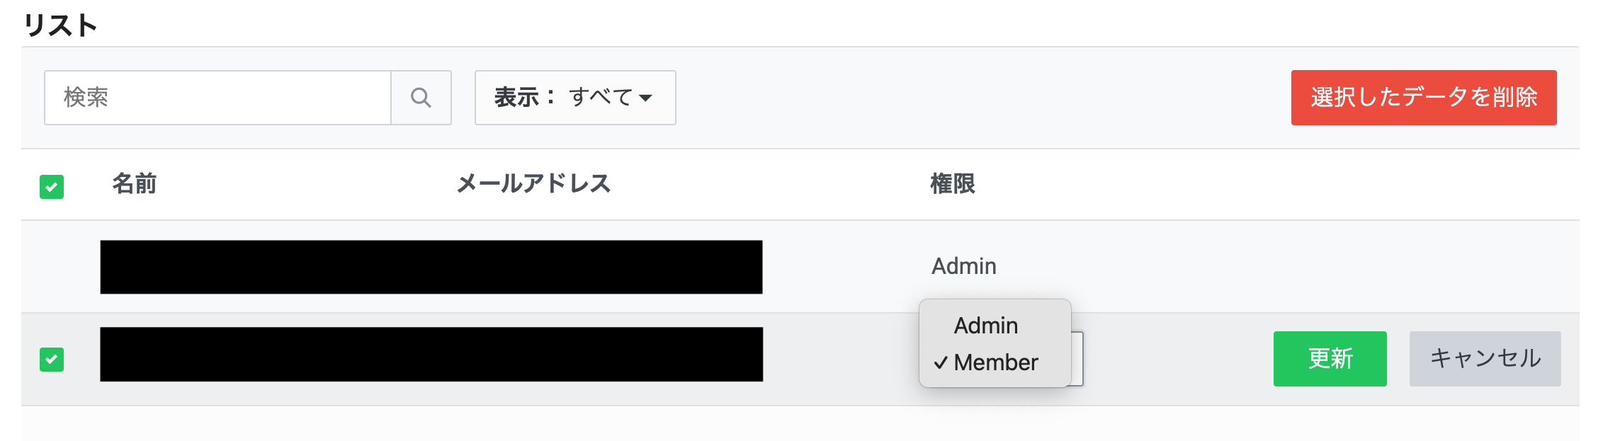Click the 名前 column header
The width and height of the screenshot is (1603, 441).
(135, 184)
